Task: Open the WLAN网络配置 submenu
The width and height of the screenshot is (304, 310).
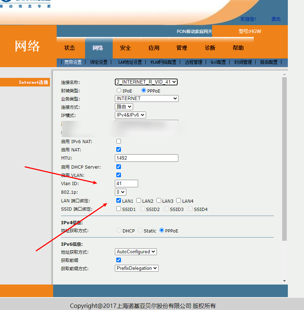Action: (x=163, y=62)
